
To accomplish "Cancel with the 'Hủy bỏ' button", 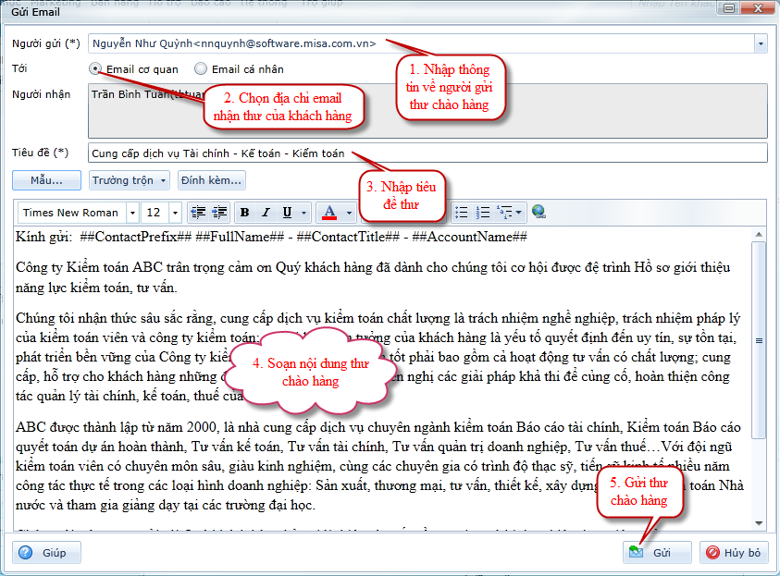I will tap(735, 552).
